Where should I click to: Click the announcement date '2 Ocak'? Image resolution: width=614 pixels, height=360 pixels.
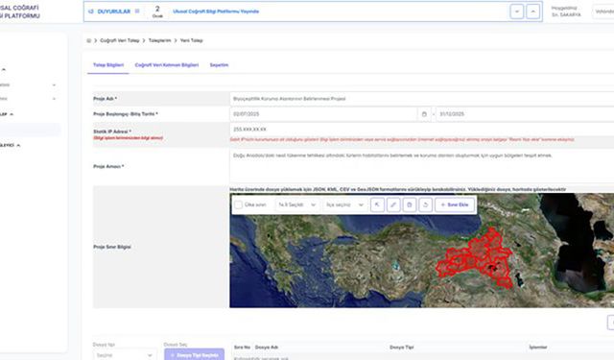click(x=157, y=12)
